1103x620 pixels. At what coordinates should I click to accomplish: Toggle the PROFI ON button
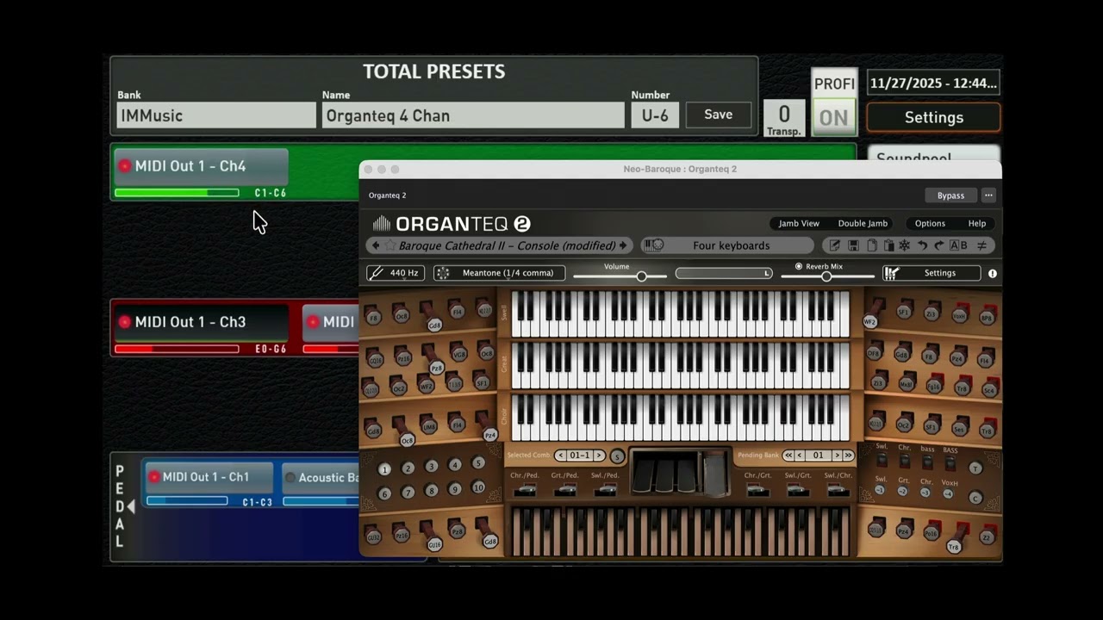coord(834,118)
